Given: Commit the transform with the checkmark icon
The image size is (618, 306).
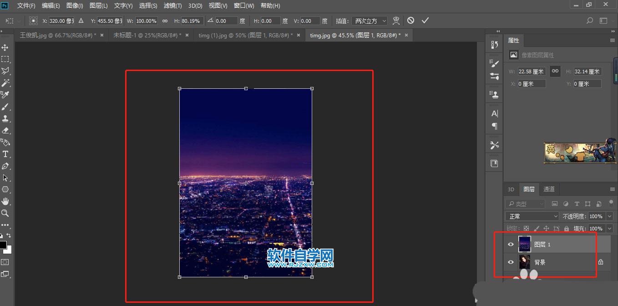Looking at the screenshot, I should [425, 20].
